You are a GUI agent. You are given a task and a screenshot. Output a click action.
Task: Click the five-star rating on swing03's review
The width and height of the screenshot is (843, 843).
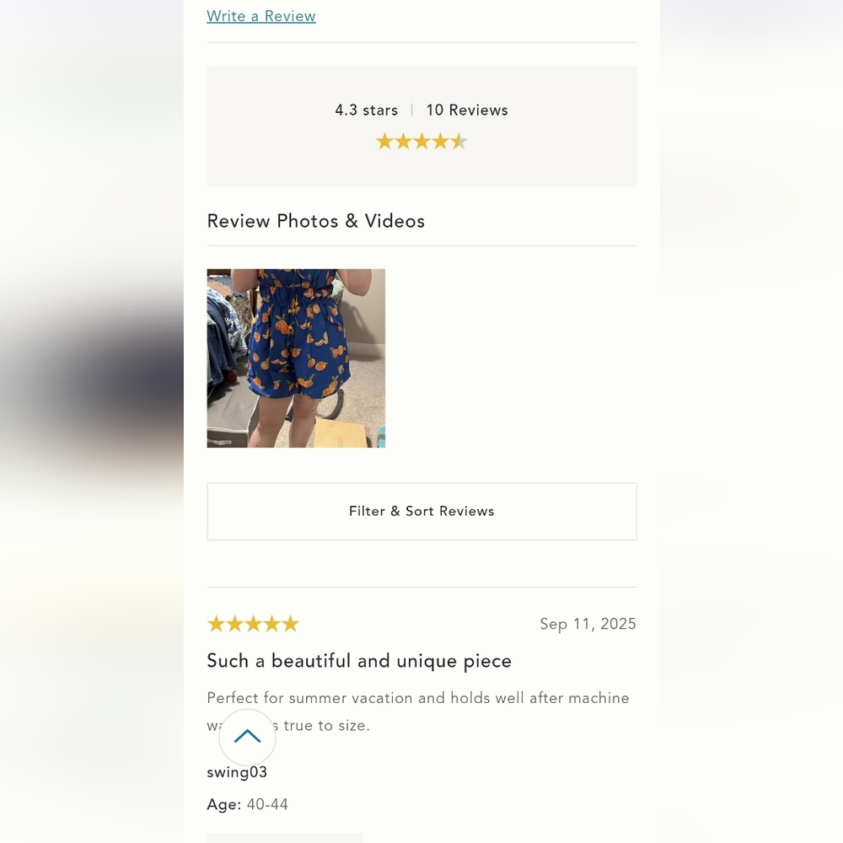[x=253, y=624]
